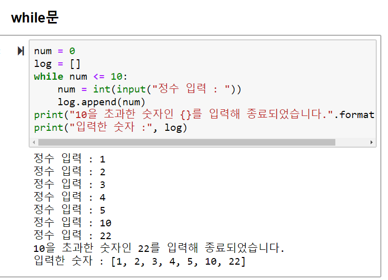Image resolution: width=388 pixels, height=280 pixels.
Task: Click the code line 'num = 0'
Action: [x=54, y=51]
